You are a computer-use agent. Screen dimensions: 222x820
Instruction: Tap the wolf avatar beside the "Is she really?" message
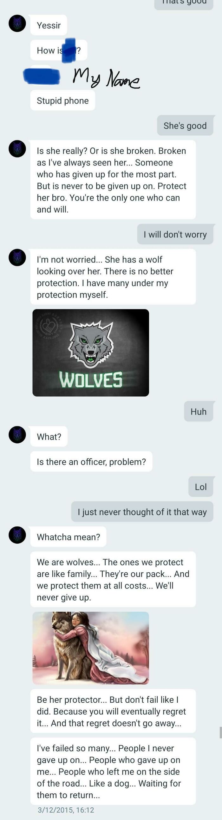(x=17, y=149)
